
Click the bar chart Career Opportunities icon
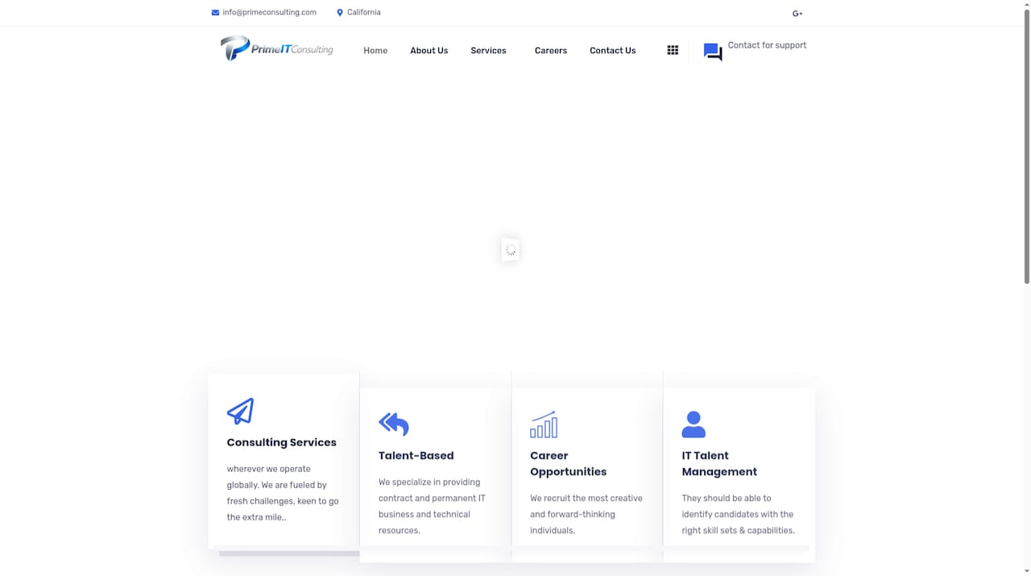[544, 425]
